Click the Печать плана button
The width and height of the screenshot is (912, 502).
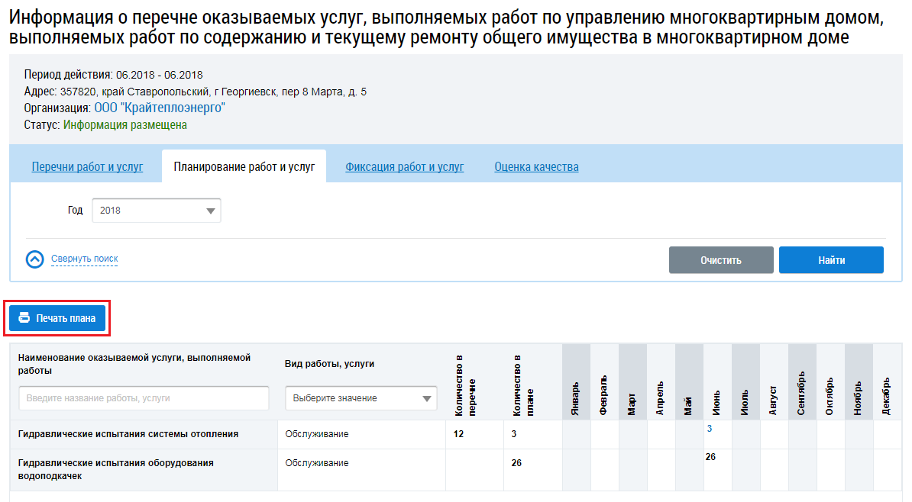[57, 318]
